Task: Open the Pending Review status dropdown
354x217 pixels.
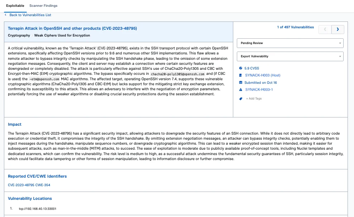Action: click(x=290, y=43)
